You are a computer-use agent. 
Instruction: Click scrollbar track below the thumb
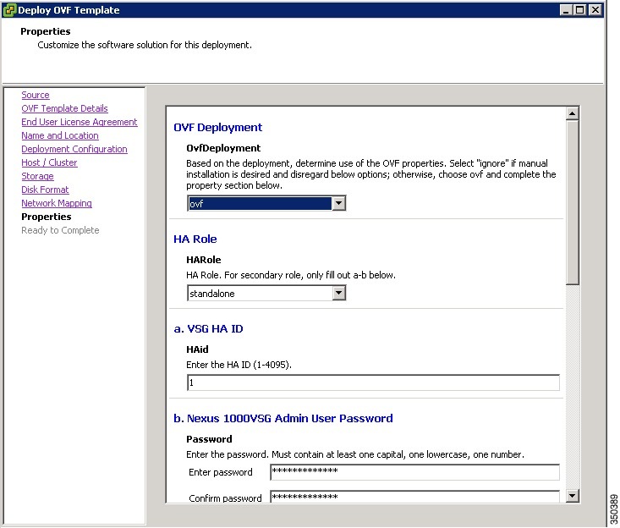572,387
